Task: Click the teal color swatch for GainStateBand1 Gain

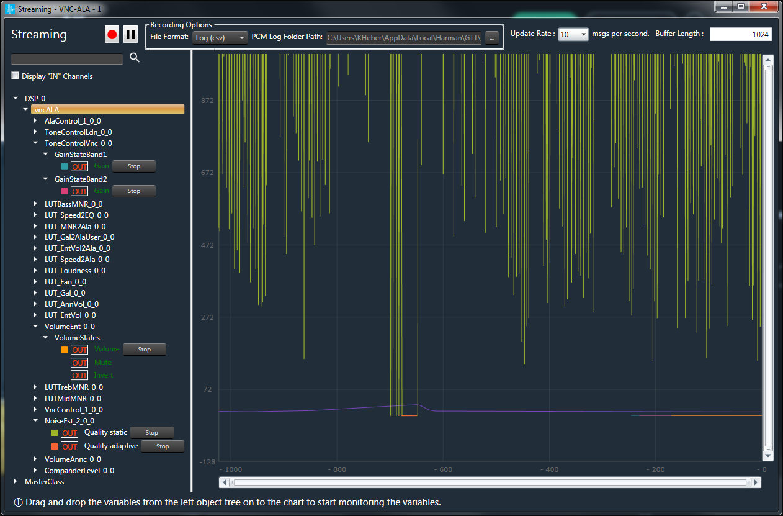Action: 65,166
